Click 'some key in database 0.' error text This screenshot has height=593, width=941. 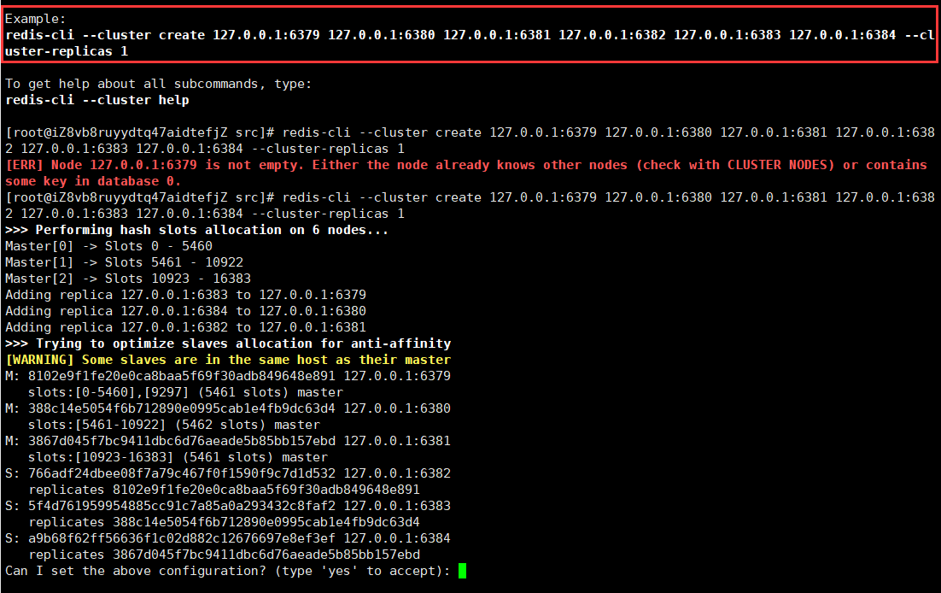click(93, 181)
